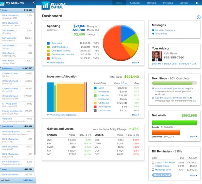Click US Stocks block in allocation chart

[71, 98]
